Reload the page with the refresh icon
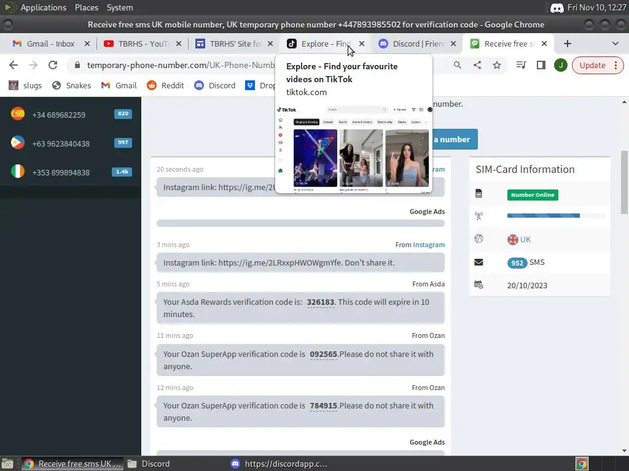Viewport: 629px width, 471px height. click(x=53, y=65)
